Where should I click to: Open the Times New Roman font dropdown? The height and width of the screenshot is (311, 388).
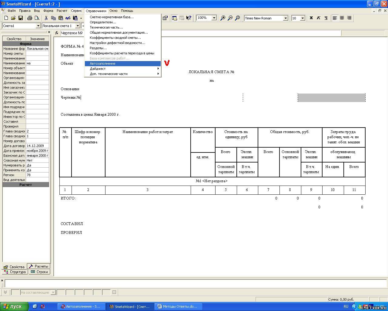coord(285,18)
